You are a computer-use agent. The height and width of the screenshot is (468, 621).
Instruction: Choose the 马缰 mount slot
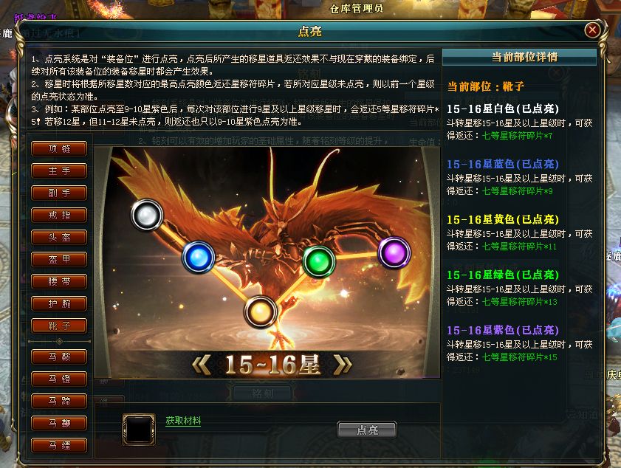click(59, 446)
